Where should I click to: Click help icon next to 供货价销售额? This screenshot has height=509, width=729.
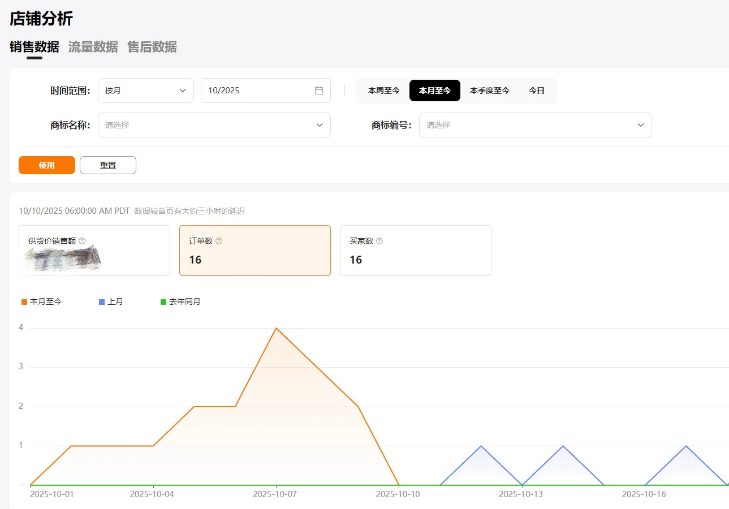pyautogui.click(x=82, y=241)
